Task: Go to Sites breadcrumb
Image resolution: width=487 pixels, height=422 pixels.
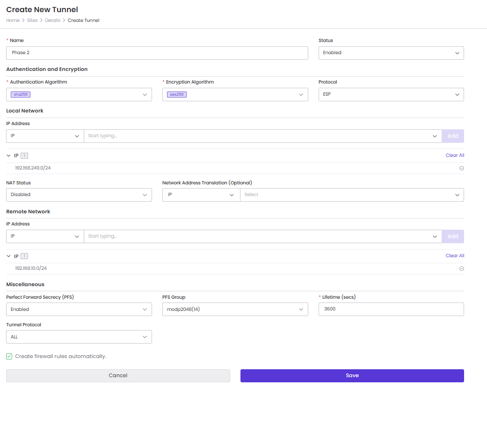Action: click(32, 21)
